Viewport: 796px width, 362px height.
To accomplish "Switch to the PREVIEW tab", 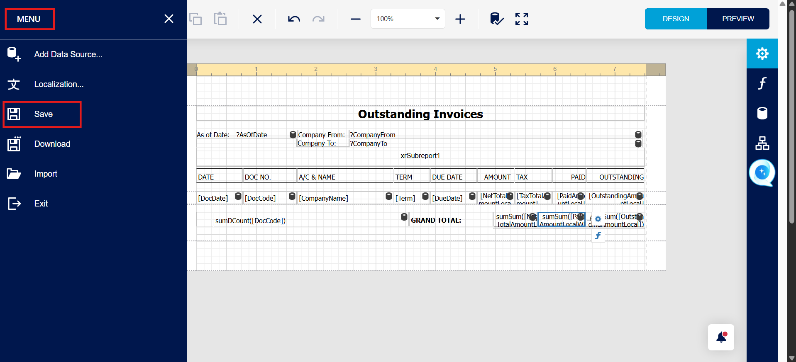I will [738, 19].
